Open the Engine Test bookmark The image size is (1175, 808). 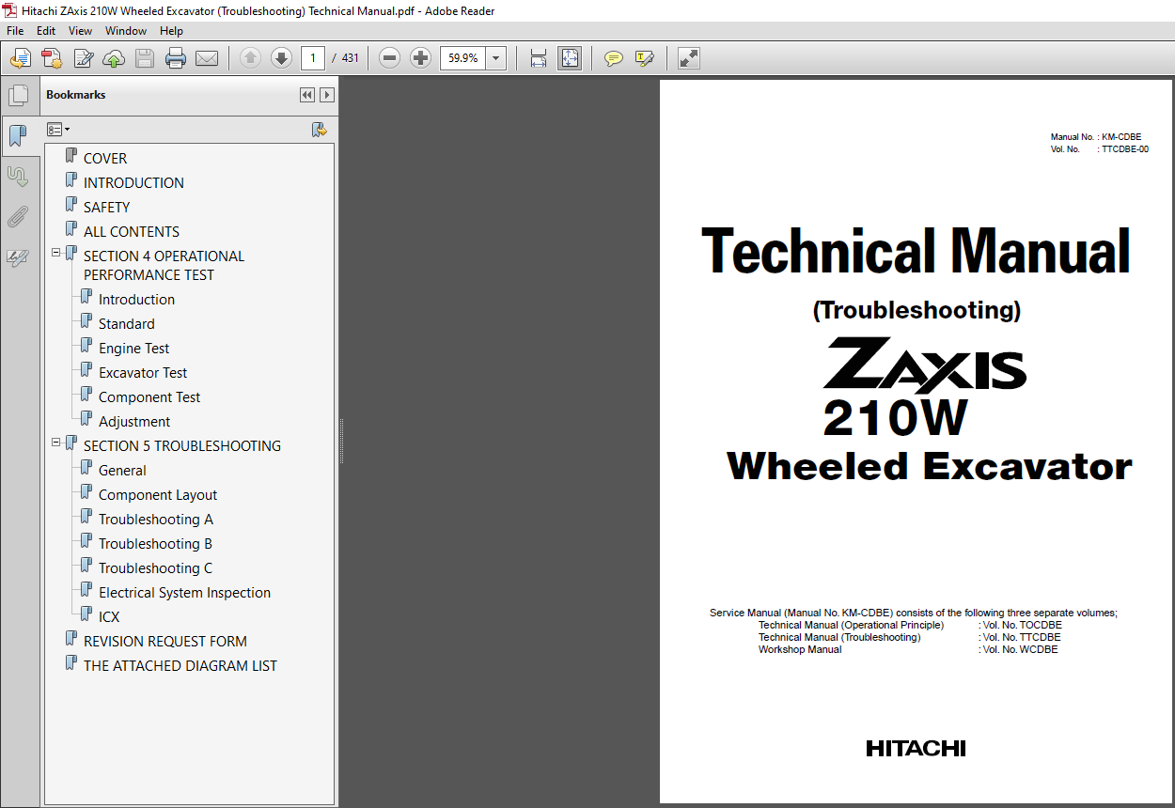(134, 349)
